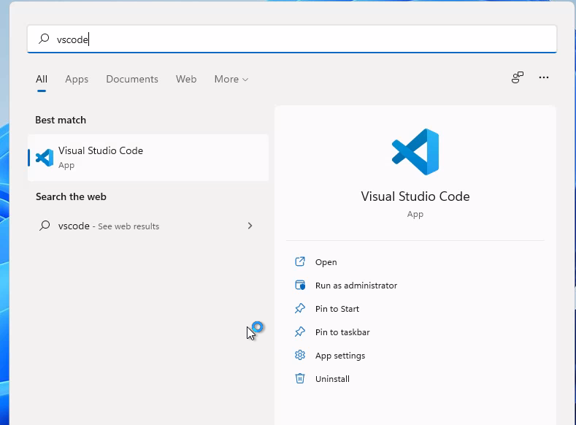Switch to the Web tab
Image resolution: width=576 pixels, height=425 pixels.
186,79
